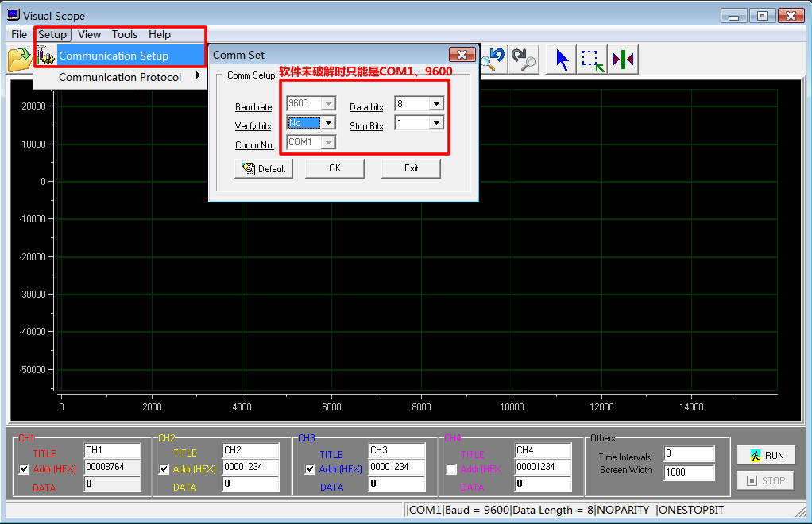The width and height of the screenshot is (812, 524).
Task: Click the zoom redo magnifier icon
Action: [x=524, y=60]
